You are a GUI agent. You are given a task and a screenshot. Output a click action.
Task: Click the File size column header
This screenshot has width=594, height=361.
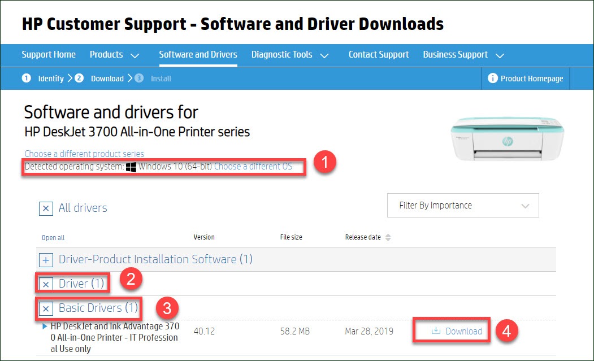[x=291, y=237]
